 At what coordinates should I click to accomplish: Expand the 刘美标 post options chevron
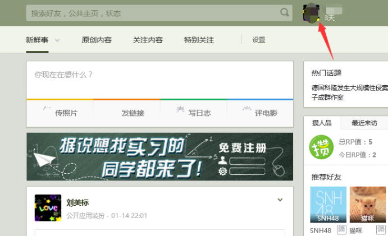280,200
